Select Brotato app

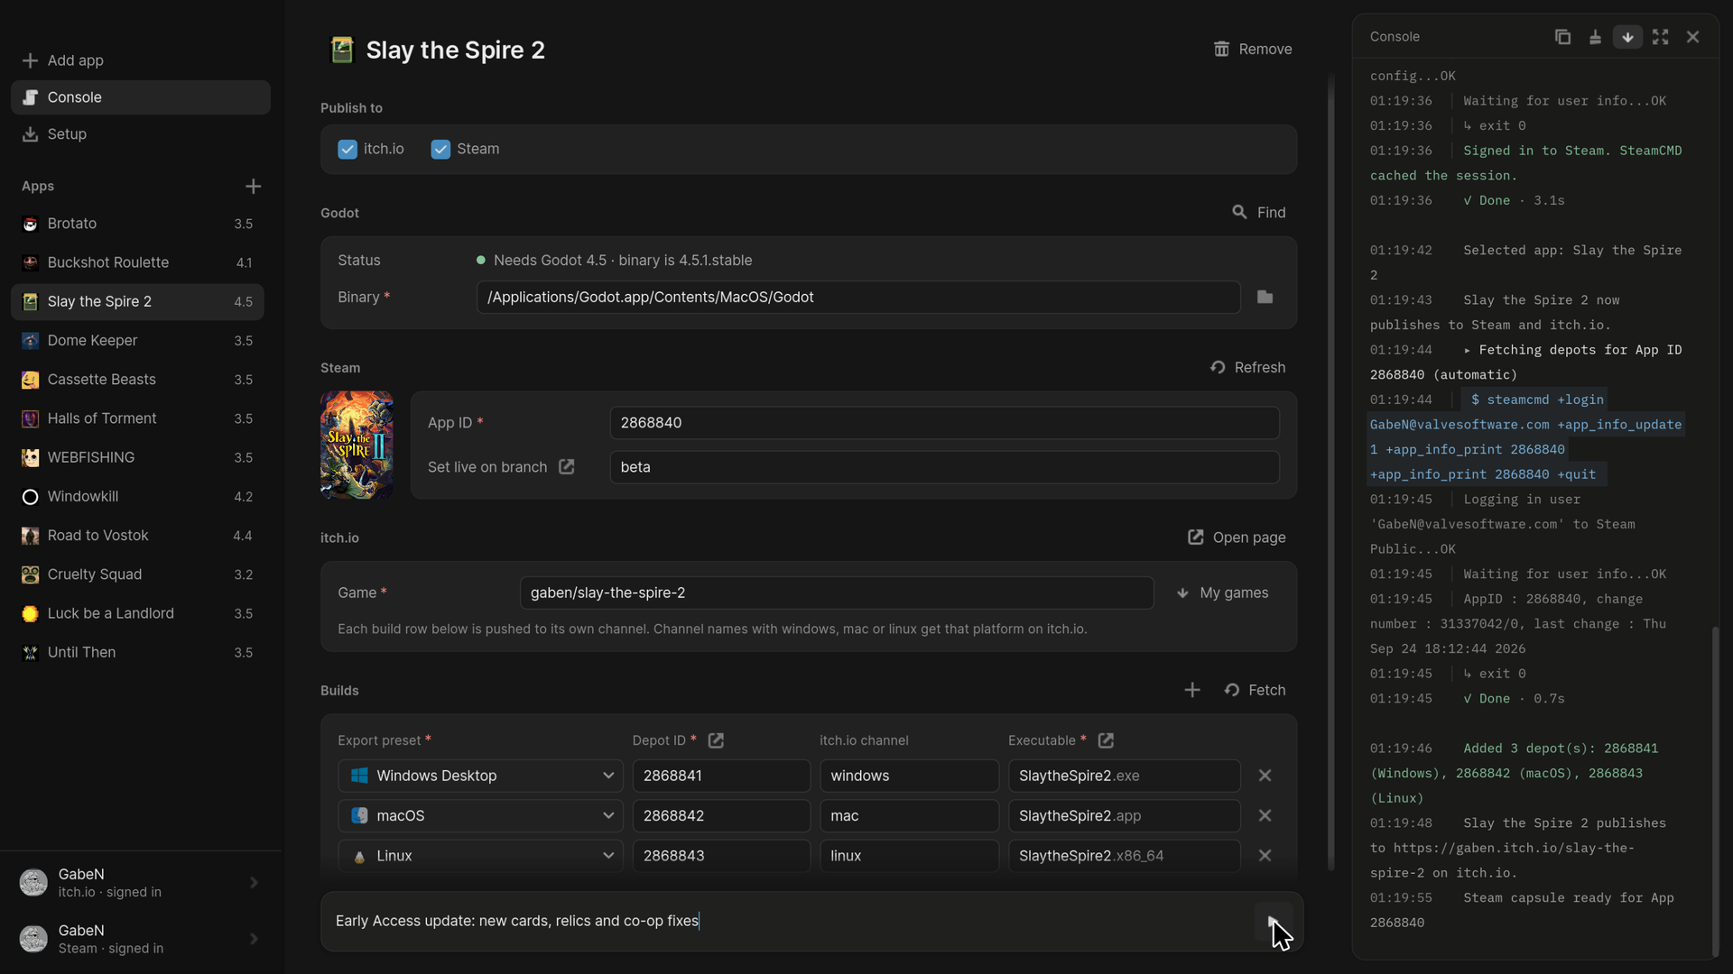pyautogui.click(x=137, y=224)
